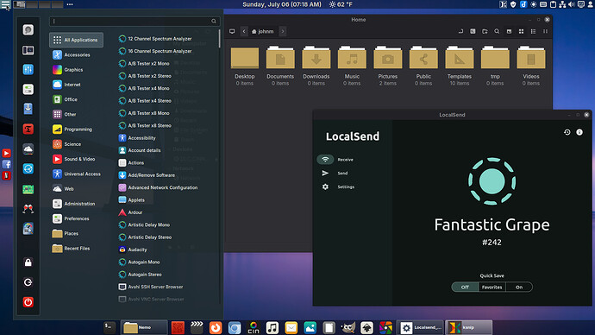Open the Videos folder in Nemo
Image resolution: width=595 pixels, height=335 pixels.
[x=531, y=66]
